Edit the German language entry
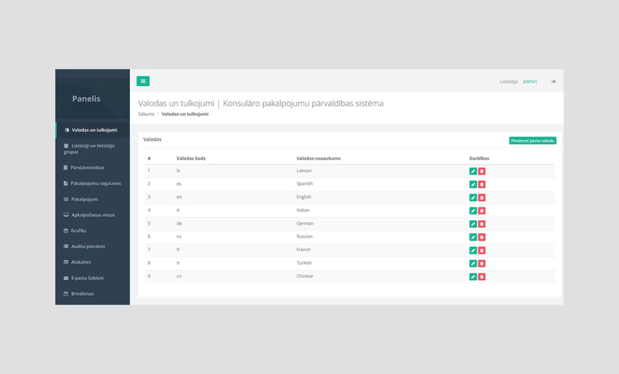This screenshot has width=619, height=374. 473,224
